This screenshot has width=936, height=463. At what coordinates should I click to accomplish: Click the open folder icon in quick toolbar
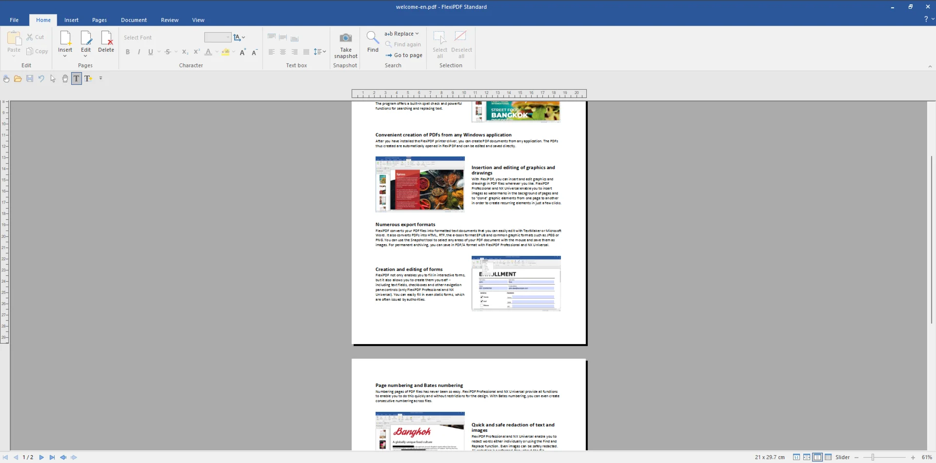18,78
